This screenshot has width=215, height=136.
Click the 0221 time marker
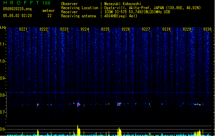click(x=23, y=29)
